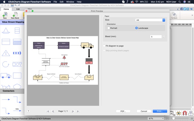The height and width of the screenshot is (121, 194).
Task: Select the plain rectangle shape
Action: [x=17, y=76]
